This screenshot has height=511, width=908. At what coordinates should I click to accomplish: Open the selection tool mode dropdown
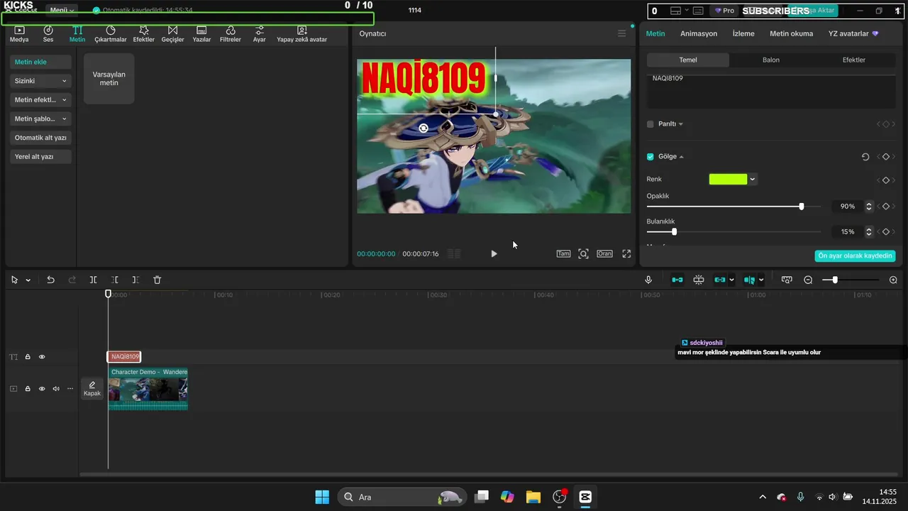[28, 280]
